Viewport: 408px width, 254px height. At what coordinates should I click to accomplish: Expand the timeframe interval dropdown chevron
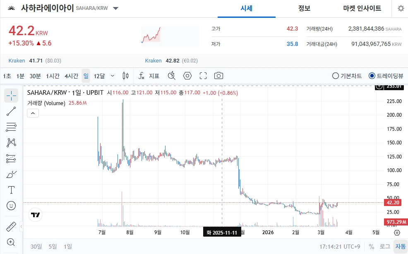pos(113,76)
